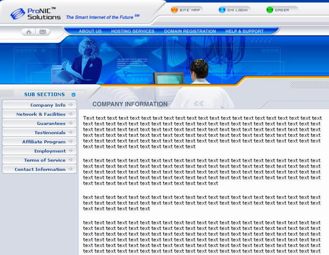Image resolution: width=329 pixels, height=255 pixels.
Task: Click the orange Site Map icon
Action: 174,10
